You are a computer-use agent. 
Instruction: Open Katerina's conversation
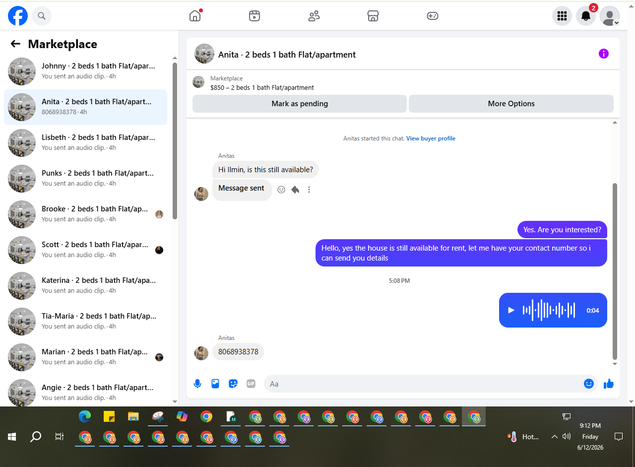pyautogui.click(x=85, y=286)
